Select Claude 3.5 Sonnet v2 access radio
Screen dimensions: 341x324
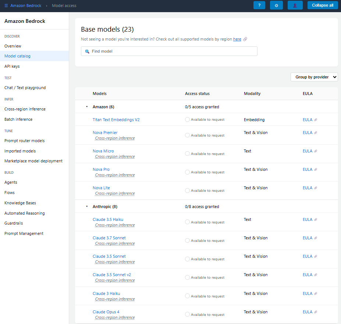187,278
